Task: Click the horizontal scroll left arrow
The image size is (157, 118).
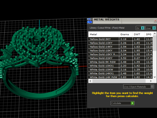Action: (90, 81)
